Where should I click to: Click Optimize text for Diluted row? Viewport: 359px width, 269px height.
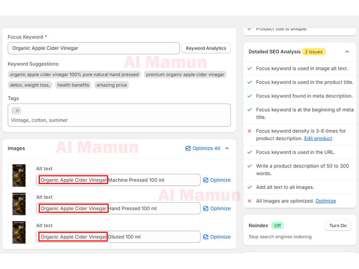point(220,237)
